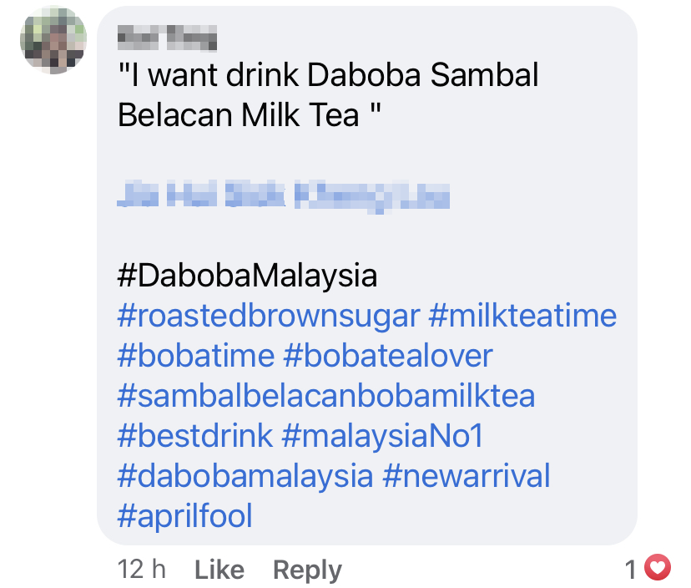Open the #roastedbrownsugar hashtag
The height and width of the screenshot is (588, 691).
pos(269,317)
